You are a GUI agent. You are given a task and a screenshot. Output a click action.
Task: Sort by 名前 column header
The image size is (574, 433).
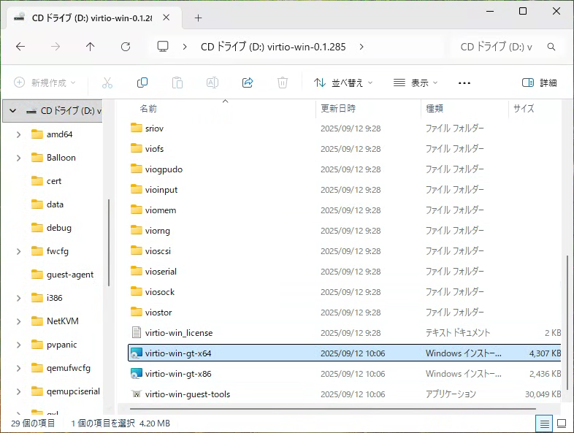(148, 109)
